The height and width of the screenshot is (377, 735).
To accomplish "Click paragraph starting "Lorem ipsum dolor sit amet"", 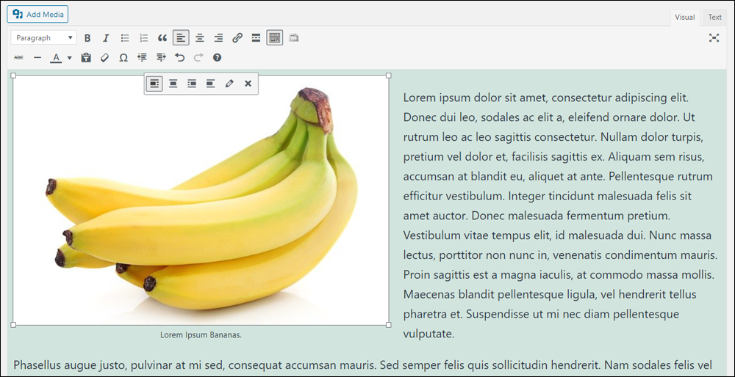I will click(x=560, y=216).
